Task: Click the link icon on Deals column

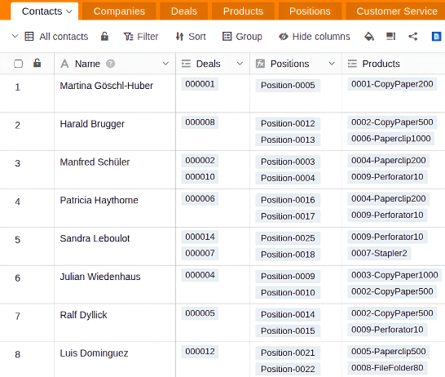Action: pos(186,64)
